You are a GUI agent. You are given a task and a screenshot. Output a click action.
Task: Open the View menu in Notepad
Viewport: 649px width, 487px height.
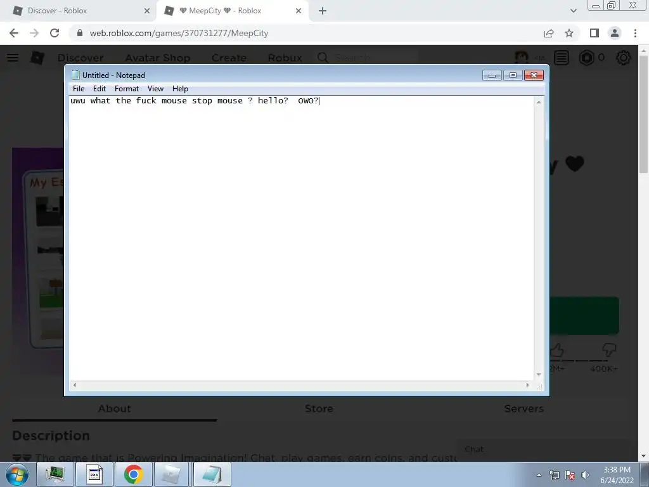coord(156,89)
